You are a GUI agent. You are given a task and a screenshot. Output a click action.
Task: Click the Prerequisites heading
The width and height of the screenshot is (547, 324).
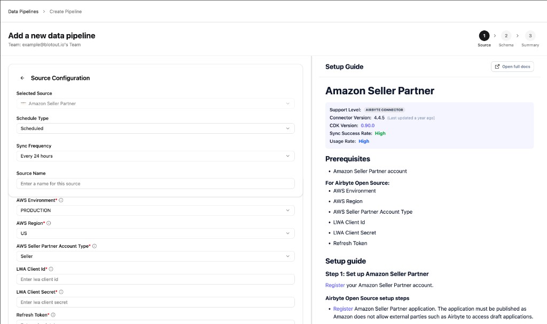click(348, 159)
